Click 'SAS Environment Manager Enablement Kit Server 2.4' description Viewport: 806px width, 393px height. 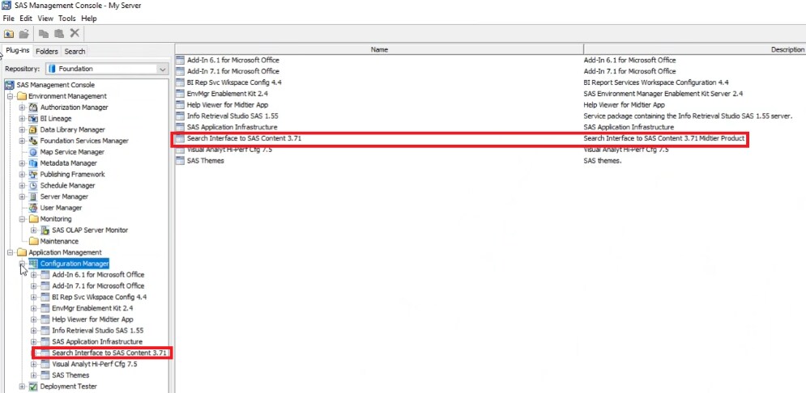pyautogui.click(x=663, y=94)
